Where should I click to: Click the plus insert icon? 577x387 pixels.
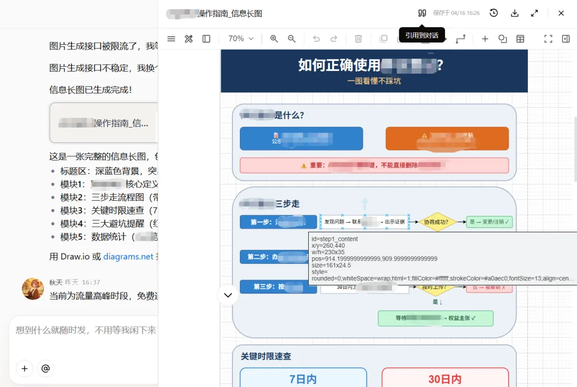pyautogui.click(x=485, y=38)
